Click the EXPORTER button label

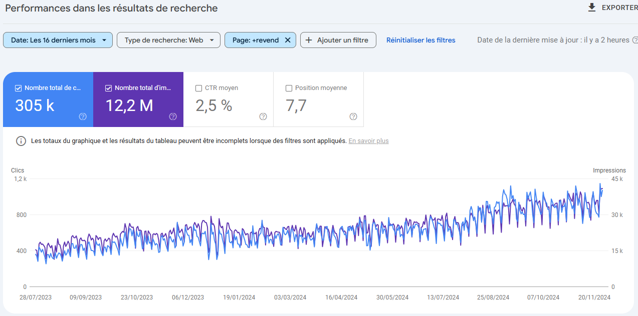tap(619, 7)
